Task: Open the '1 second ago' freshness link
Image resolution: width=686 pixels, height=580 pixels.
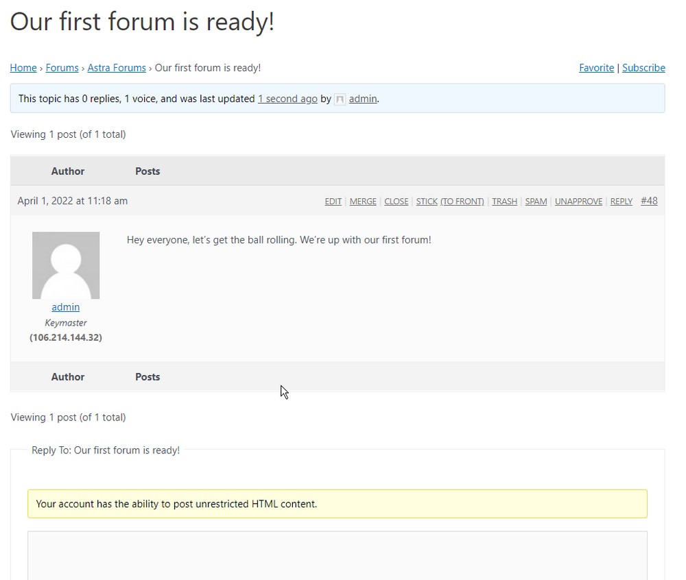Action: [287, 99]
